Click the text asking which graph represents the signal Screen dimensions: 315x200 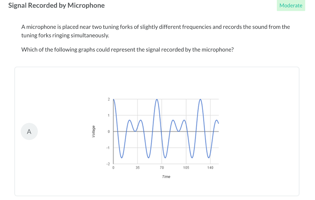(x=127, y=49)
